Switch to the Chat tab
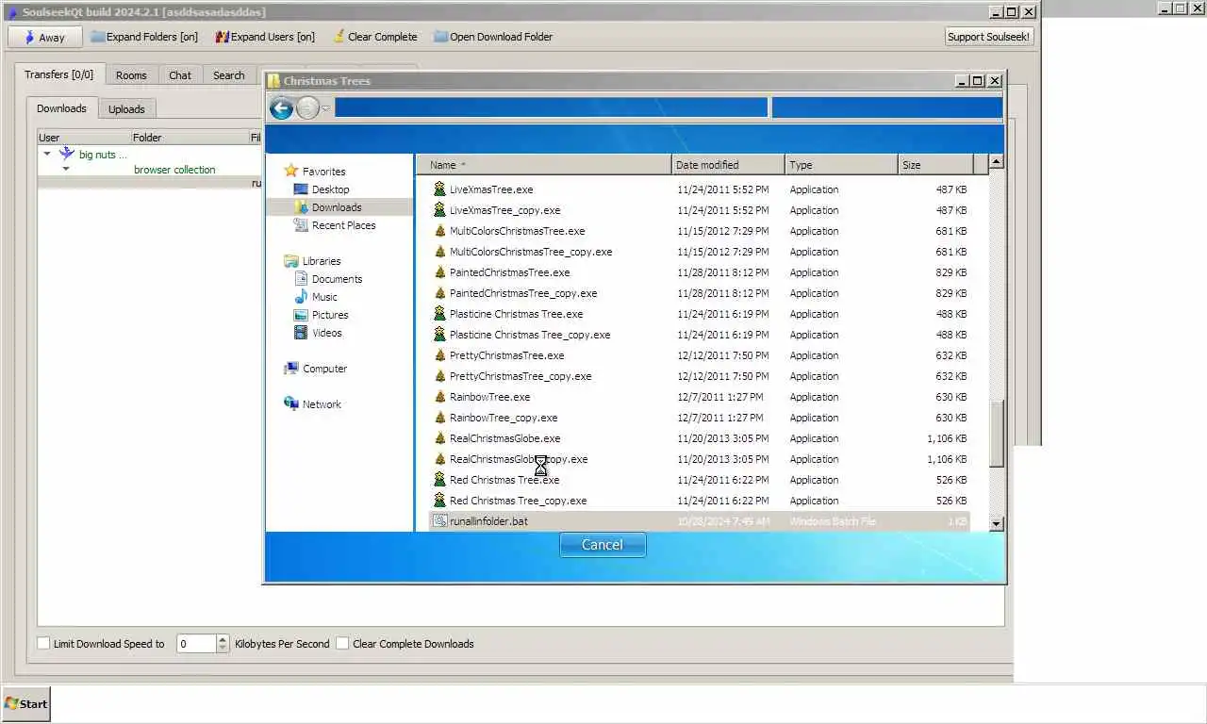Screen dimensions: 1207x724 click(180, 75)
